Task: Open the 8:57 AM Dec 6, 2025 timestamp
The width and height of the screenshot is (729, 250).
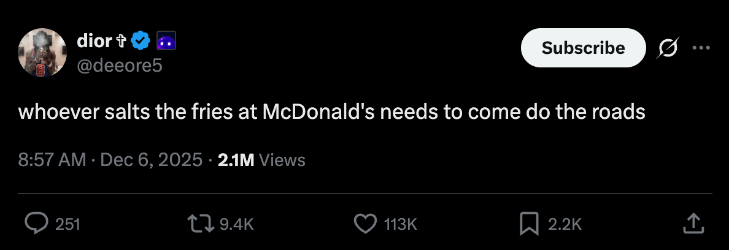Action: pyautogui.click(x=110, y=160)
